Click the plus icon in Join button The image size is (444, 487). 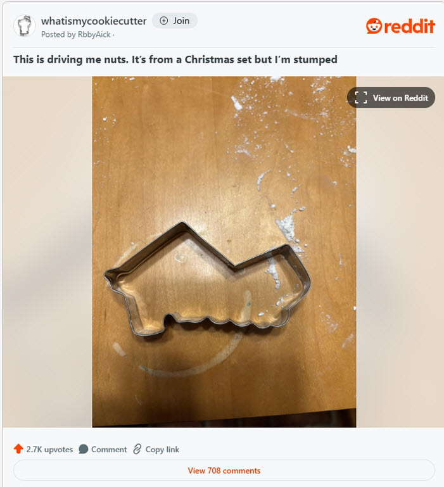(164, 21)
